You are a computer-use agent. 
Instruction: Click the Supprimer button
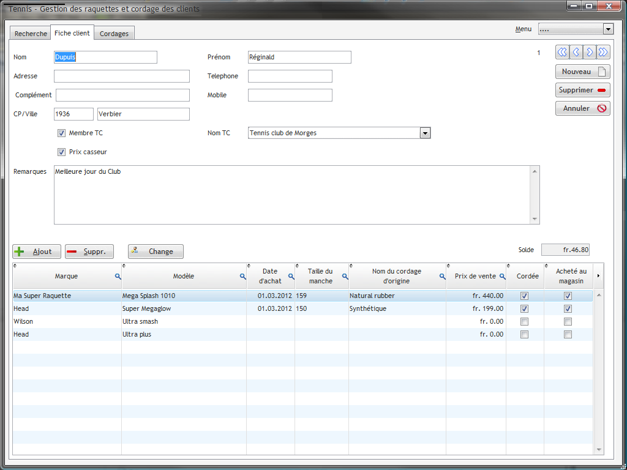583,90
